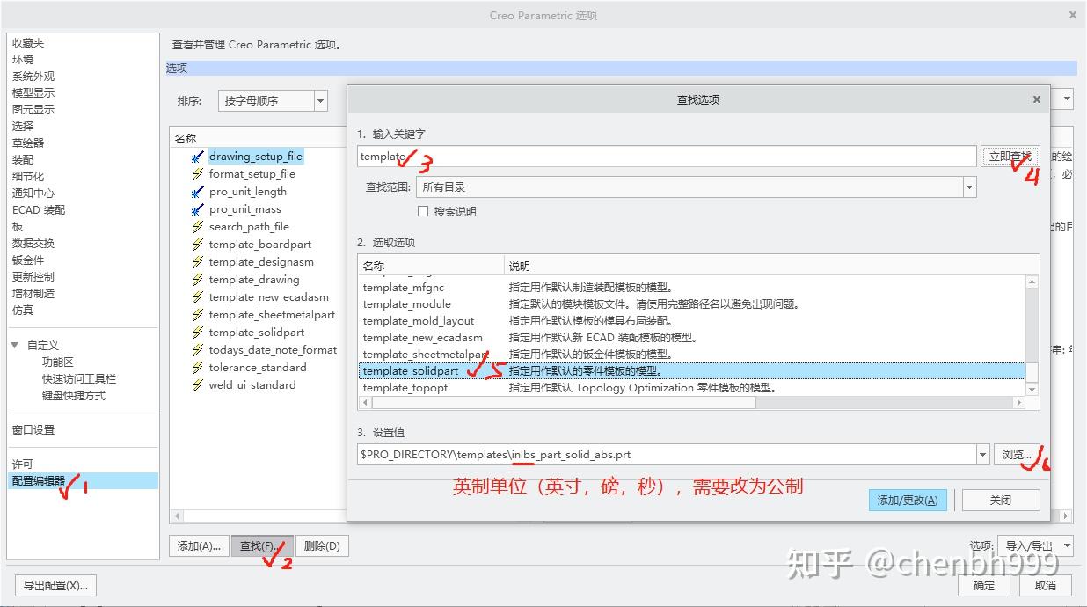Select the 钣金件 category on the left
Image resolution: width=1087 pixels, height=607 pixels.
(x=26, y=260)
